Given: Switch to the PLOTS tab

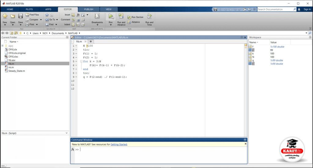Looking at the screenshot, I should (x=29, y=9).
